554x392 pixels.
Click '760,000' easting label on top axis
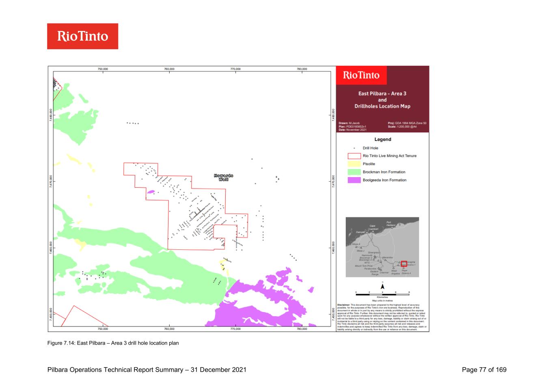click(169, 69)
